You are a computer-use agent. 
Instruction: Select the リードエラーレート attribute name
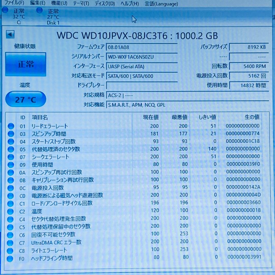[50, 126]
